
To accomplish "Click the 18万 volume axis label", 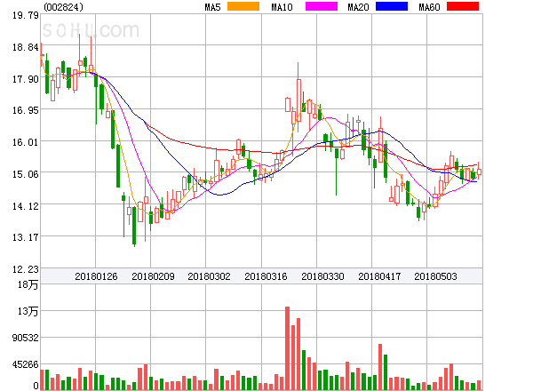I will click(28, 284).
